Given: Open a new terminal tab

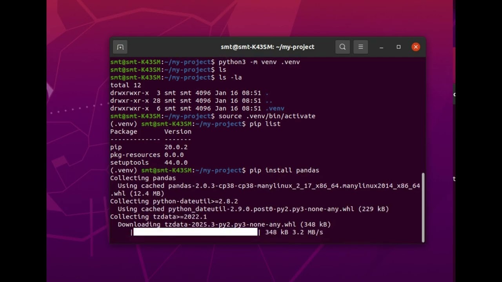Looking at the screenshot, I should point(120,47).
